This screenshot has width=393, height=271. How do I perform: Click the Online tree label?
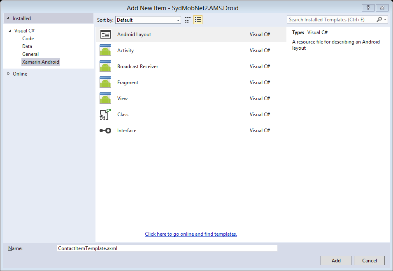[x=20, y=74]
